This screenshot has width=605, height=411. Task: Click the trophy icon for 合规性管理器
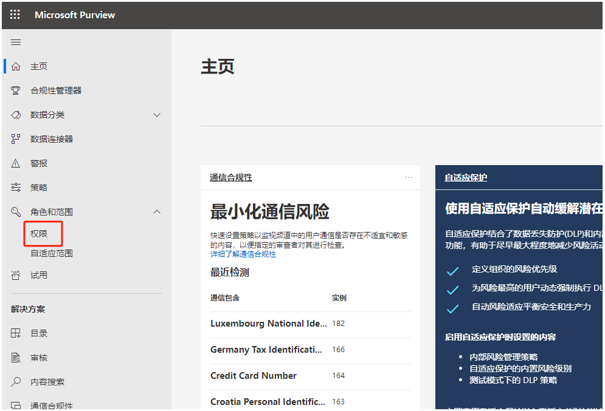click(16, 90)
